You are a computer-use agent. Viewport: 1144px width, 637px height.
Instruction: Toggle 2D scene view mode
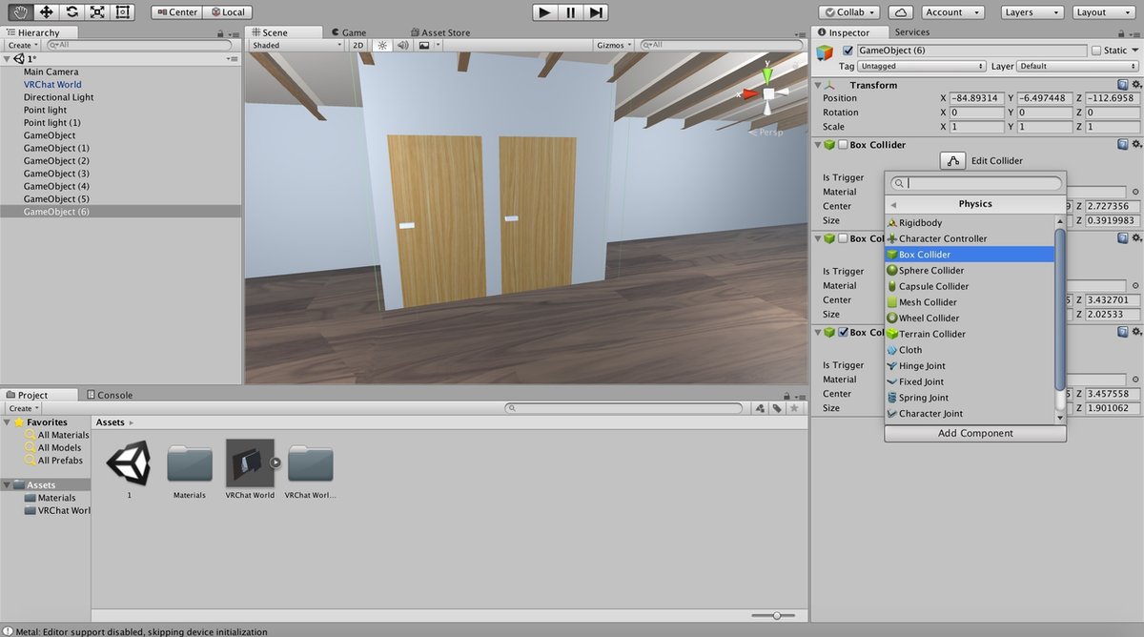[358, 45]
